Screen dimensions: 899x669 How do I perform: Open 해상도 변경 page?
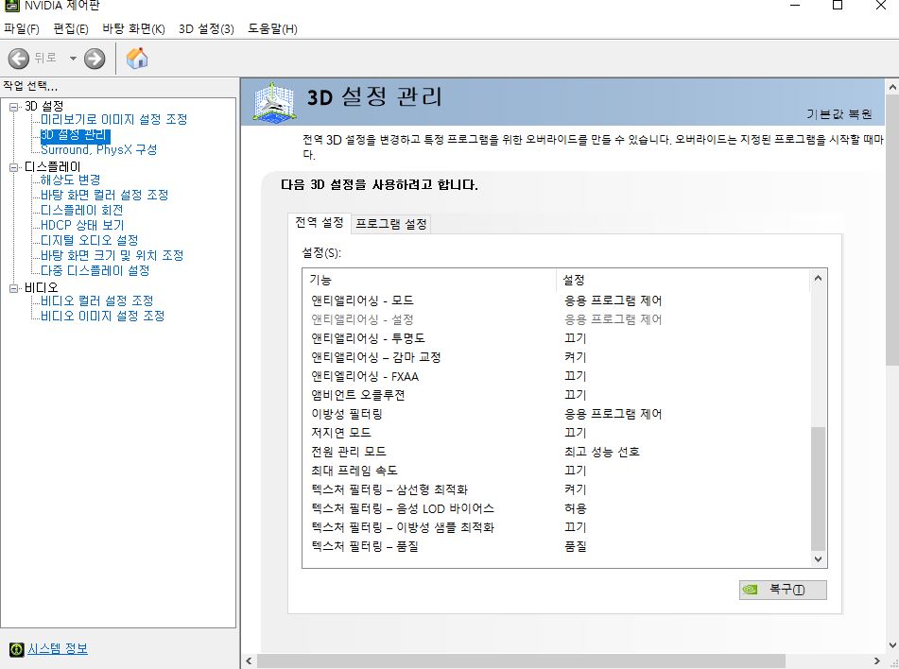(x=70, y=180)
